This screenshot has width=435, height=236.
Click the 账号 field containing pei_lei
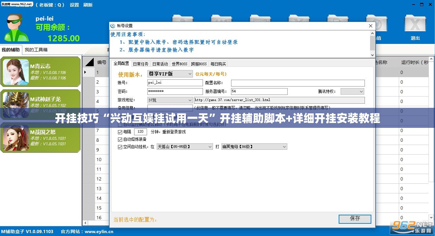(175, 83)
